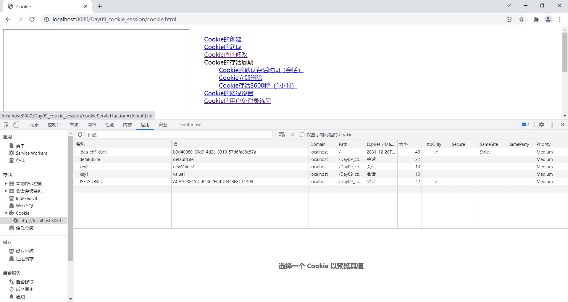Open IndexedDB in the sidebar
The height and width of the screenshot is (302, 568).
coord(26,198)
